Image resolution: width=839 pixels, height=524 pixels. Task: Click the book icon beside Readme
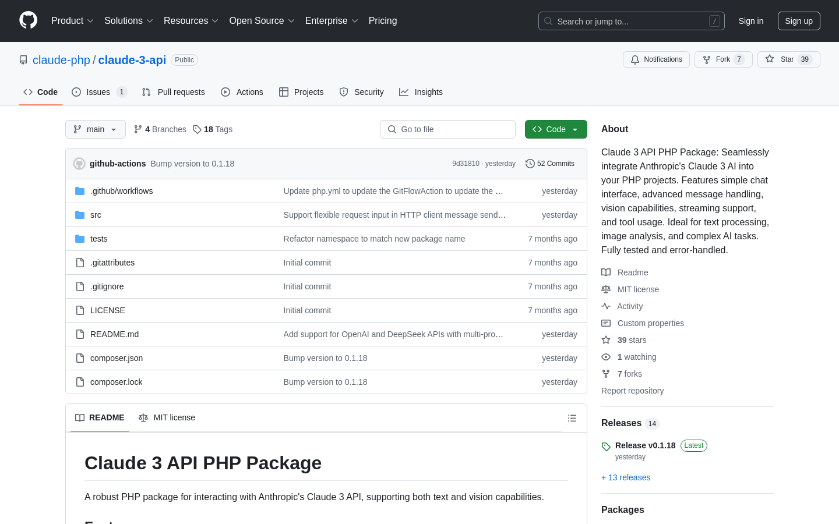(x=606, y=272)
